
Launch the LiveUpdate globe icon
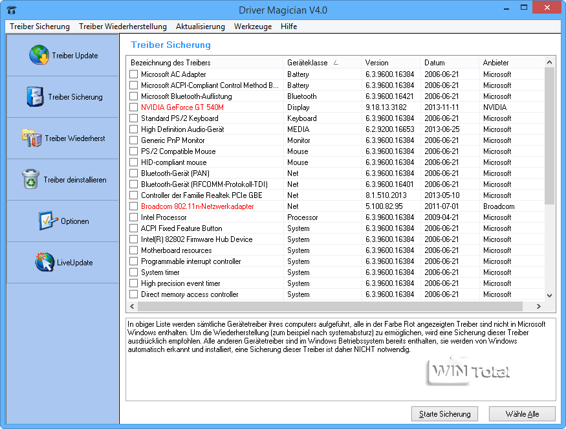pyautogui.click(x=45, y=263)
